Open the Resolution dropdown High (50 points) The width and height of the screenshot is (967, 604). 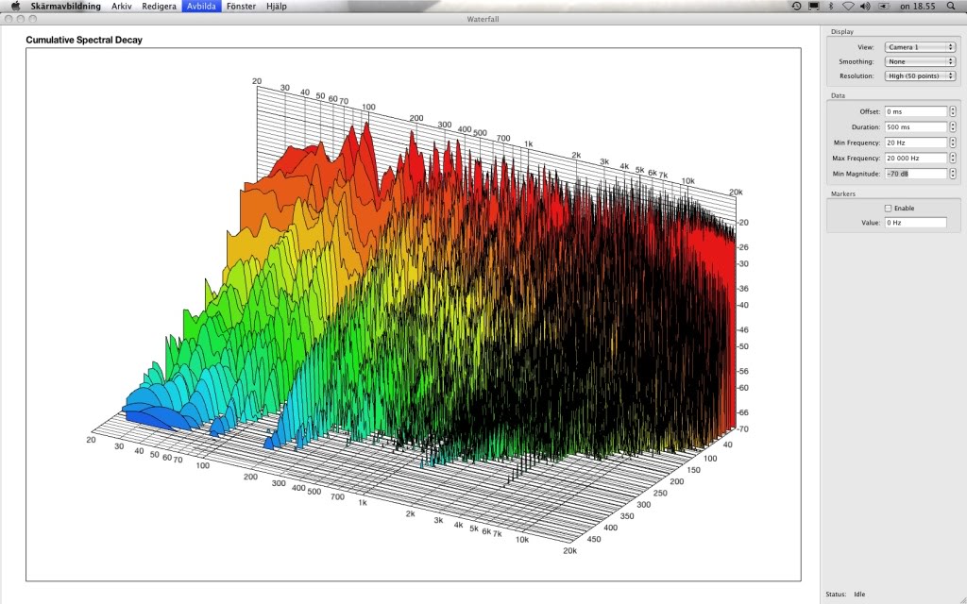[x=920, y=75]
